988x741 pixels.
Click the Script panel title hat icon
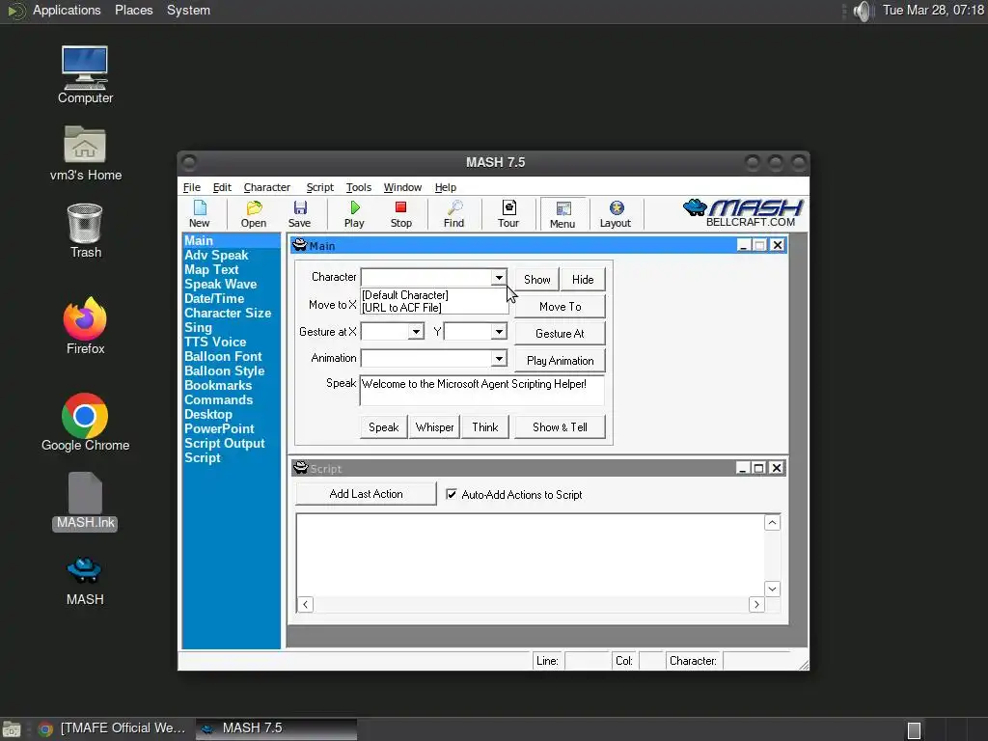(301, 468)
